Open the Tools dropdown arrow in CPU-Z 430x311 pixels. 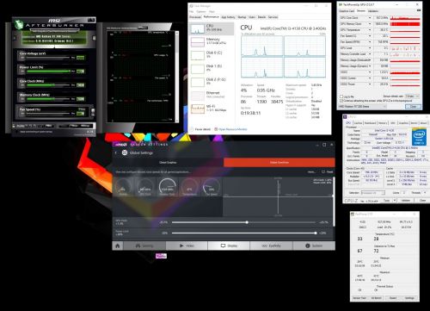coord(395,200)
